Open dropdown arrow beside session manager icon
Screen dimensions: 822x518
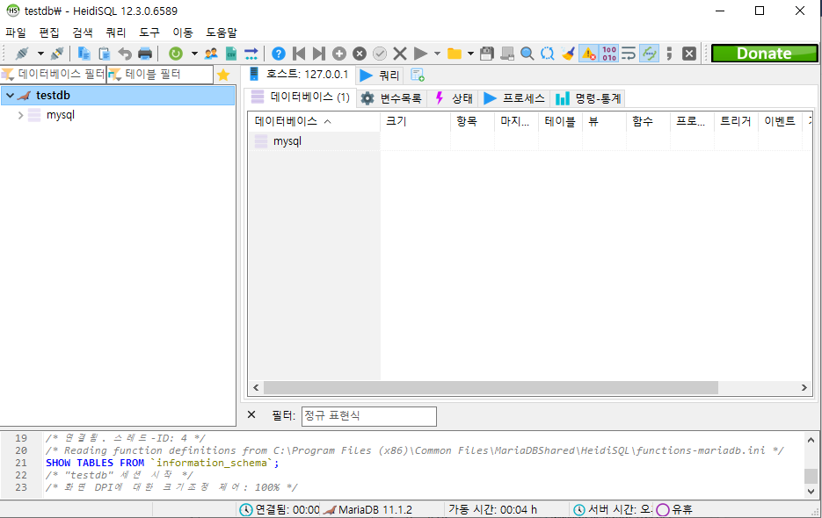coord(40,54)
